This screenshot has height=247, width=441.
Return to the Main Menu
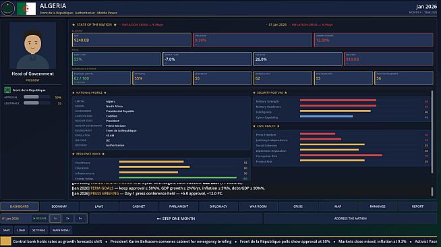pyautogui.click(x=61, y=230)
